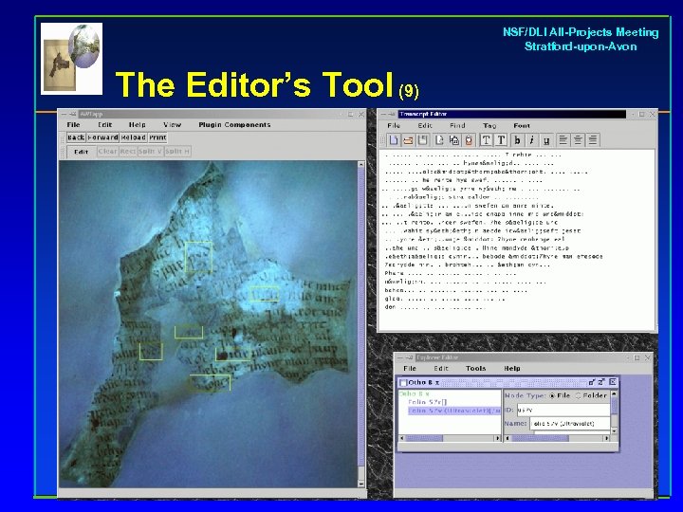
Task: Open View menu in the image viewer window
Action: pos(172,124)
